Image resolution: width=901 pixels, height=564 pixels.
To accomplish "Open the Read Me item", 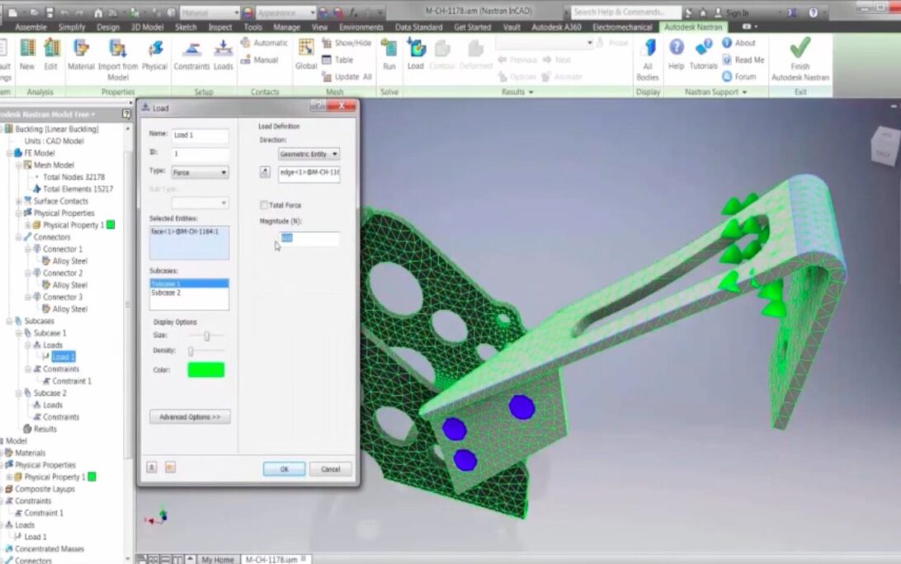I will pyautogui.click(x=743, y=59).
